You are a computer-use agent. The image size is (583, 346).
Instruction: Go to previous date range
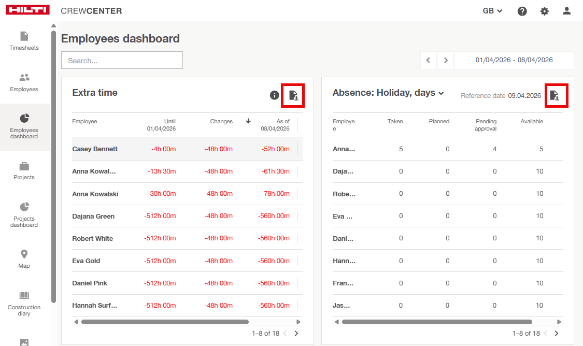[428, 60]
